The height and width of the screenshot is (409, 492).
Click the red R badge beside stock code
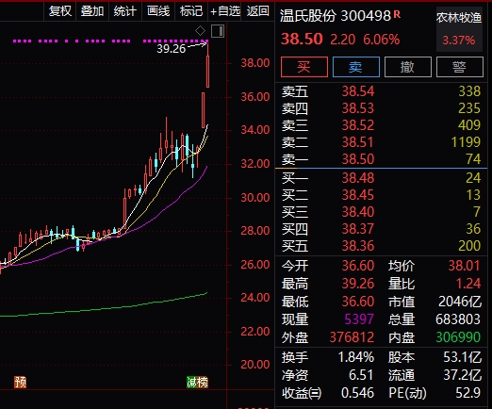point(397,14)
